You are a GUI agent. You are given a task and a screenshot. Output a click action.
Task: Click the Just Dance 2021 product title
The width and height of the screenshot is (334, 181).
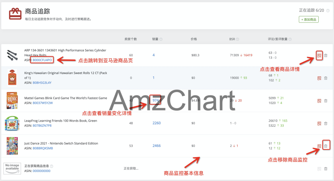point(61,143)
